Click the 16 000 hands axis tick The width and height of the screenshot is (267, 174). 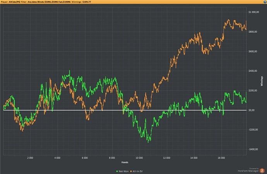221,158
